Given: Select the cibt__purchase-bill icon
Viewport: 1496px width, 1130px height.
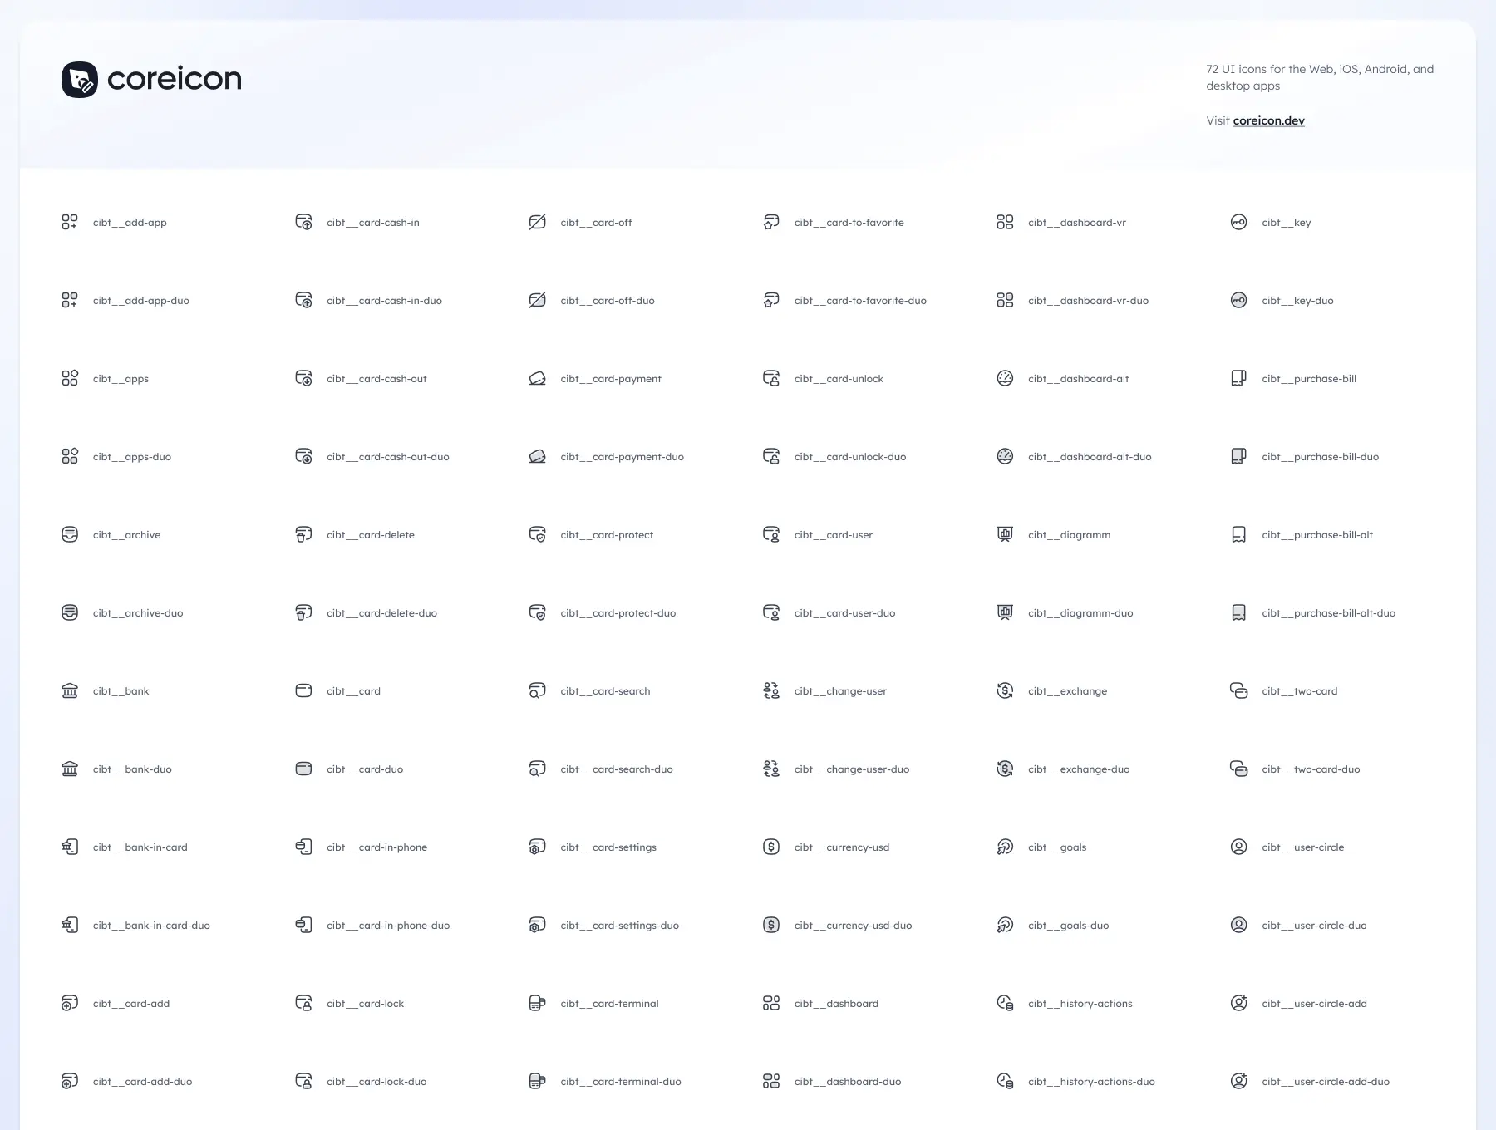Looking at the screenshot, I should [1238, 378].
